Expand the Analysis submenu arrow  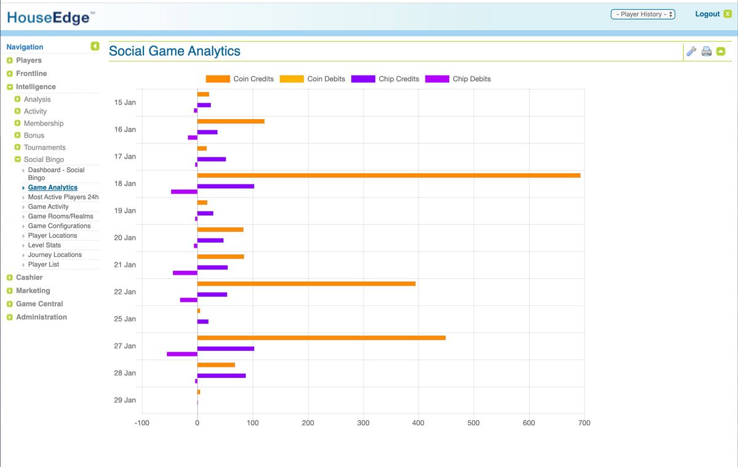[x=18, y=99]
